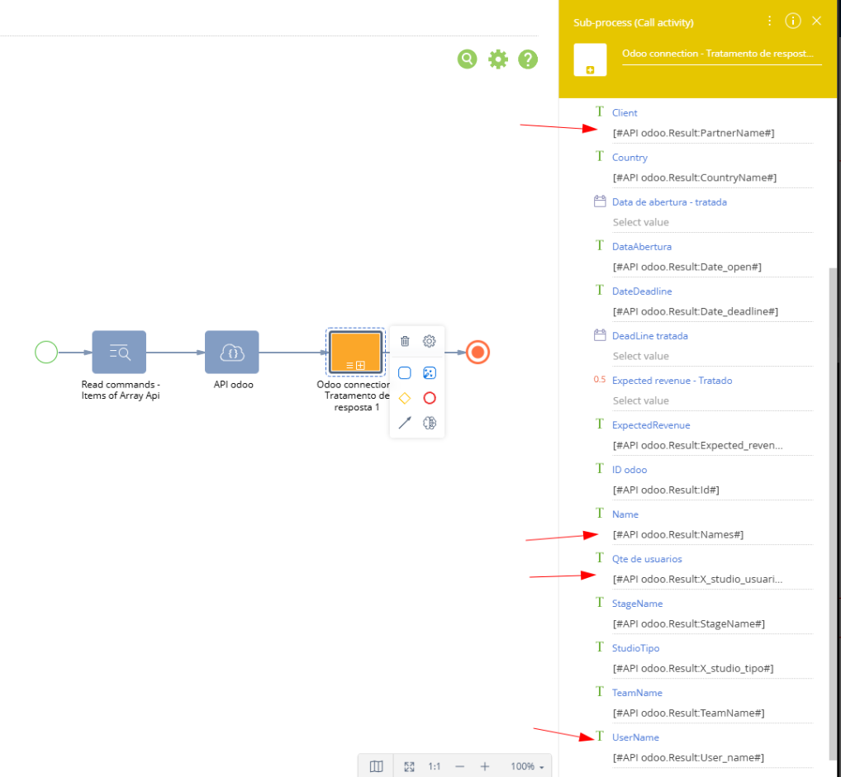
Task: Edit the ID odoo value Result:Id
Action: [x=712, y=490]
